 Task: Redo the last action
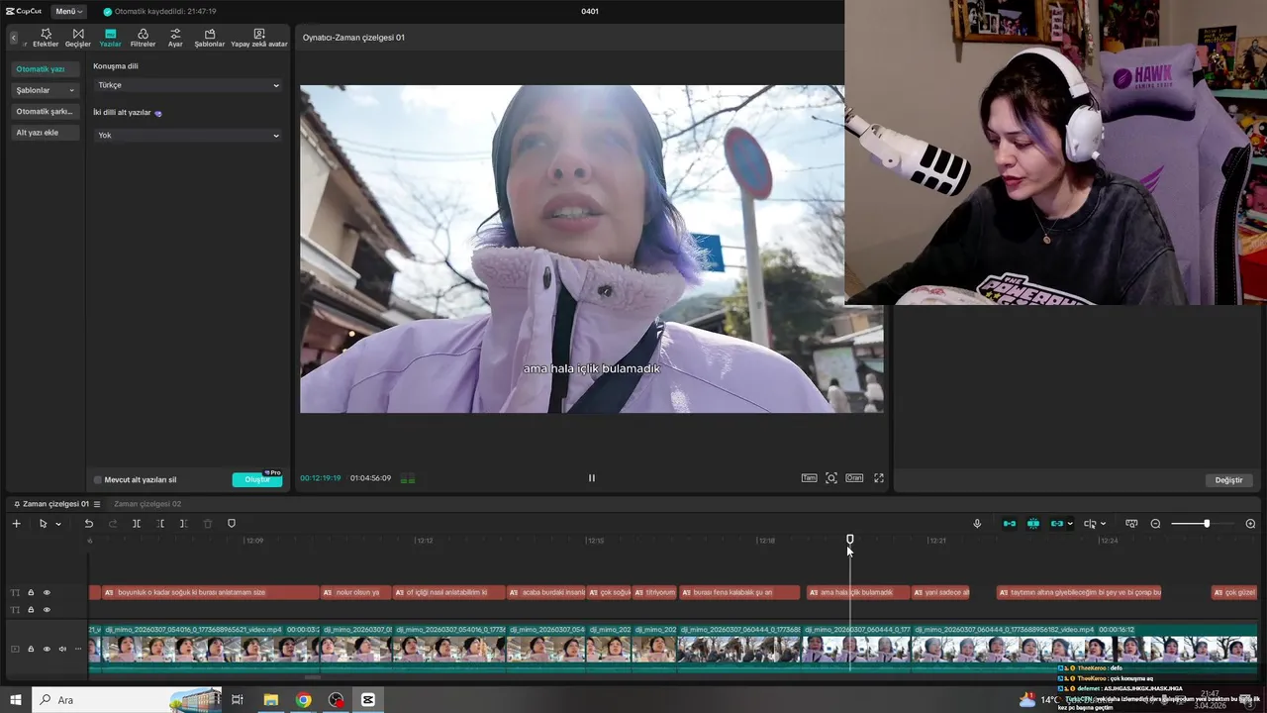point(113,523)
